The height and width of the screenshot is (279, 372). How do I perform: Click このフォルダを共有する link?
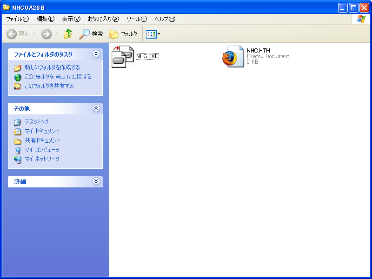click(49, 86)
